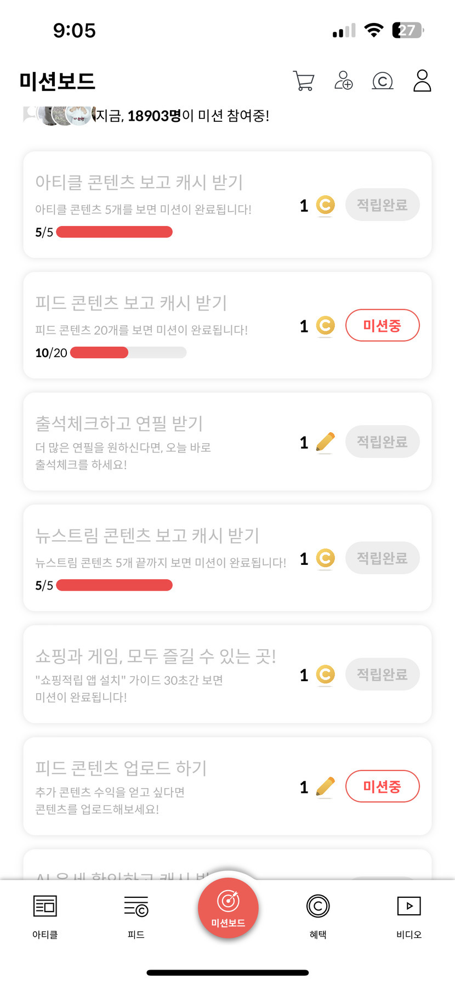The width and height of the screenshot is (455, 985).
Task: Open the user profile icon
Action: click(422, 81)
